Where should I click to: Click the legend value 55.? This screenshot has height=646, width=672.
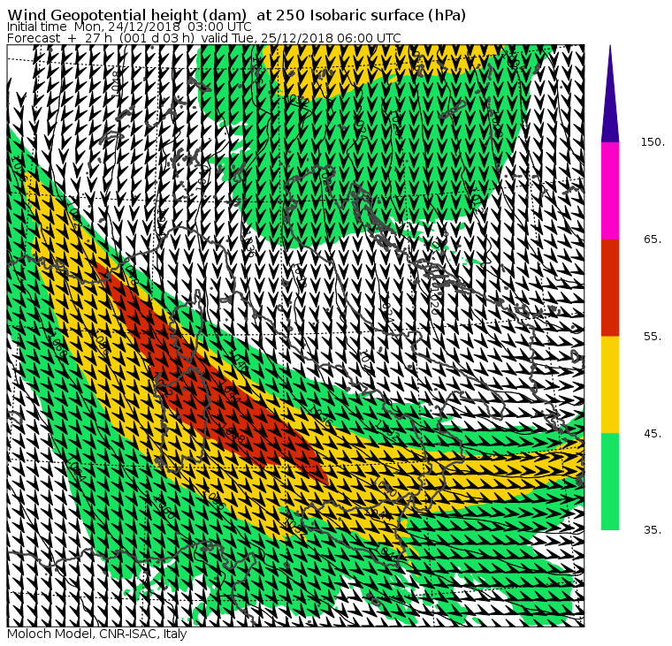click(x=653, y=337)
